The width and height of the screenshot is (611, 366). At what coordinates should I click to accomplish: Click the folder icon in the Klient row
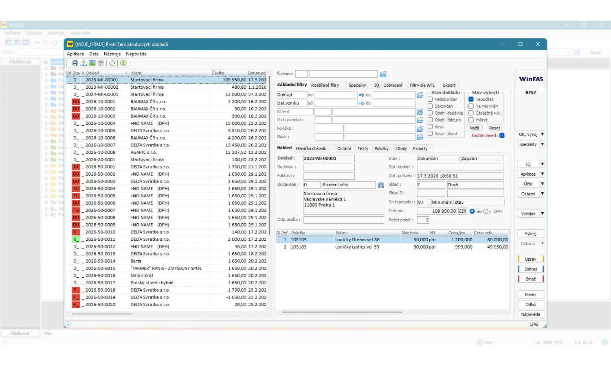420,112
